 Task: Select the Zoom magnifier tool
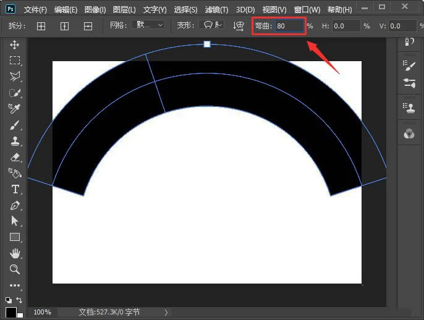[14, 269]
